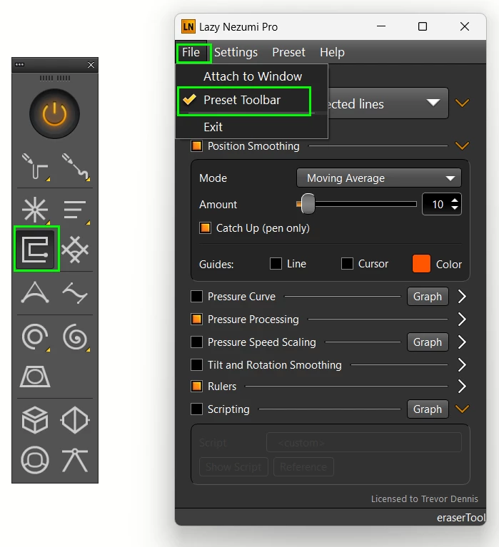Toggle the Rulers checkbox
Screen dimensions: 499x547
click(x=196, y=386)
